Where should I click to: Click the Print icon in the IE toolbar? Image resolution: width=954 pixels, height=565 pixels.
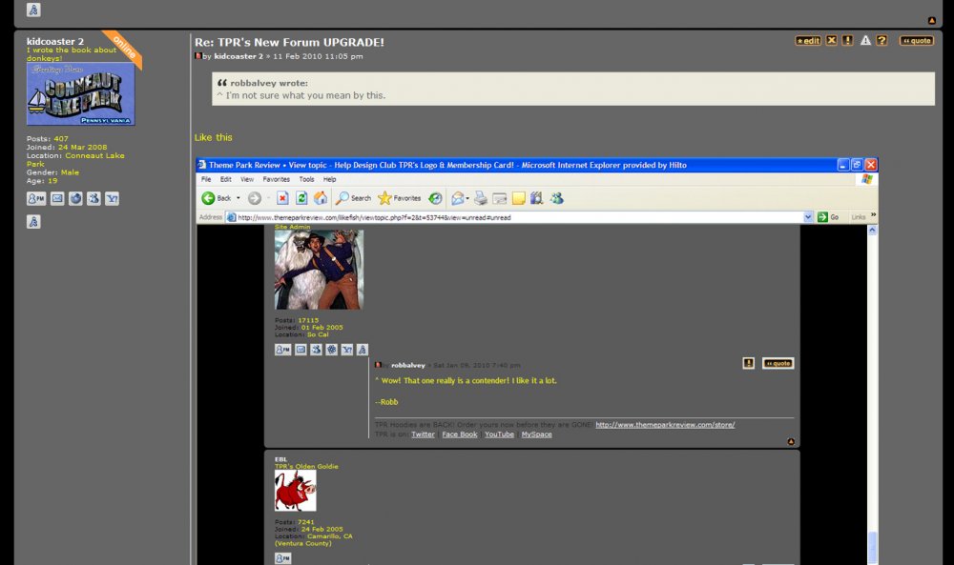tap(481, 197)
